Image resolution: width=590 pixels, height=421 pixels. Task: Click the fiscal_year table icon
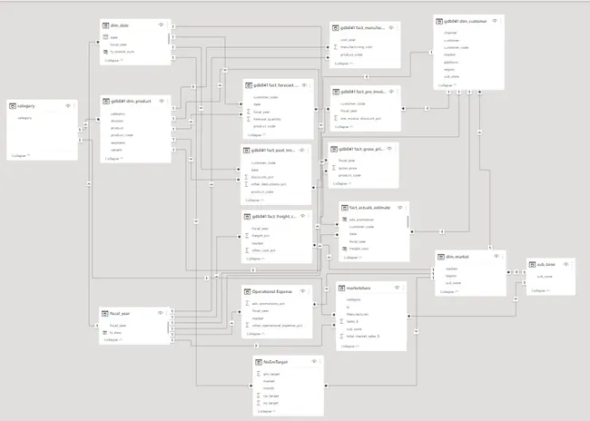point(105,313)
